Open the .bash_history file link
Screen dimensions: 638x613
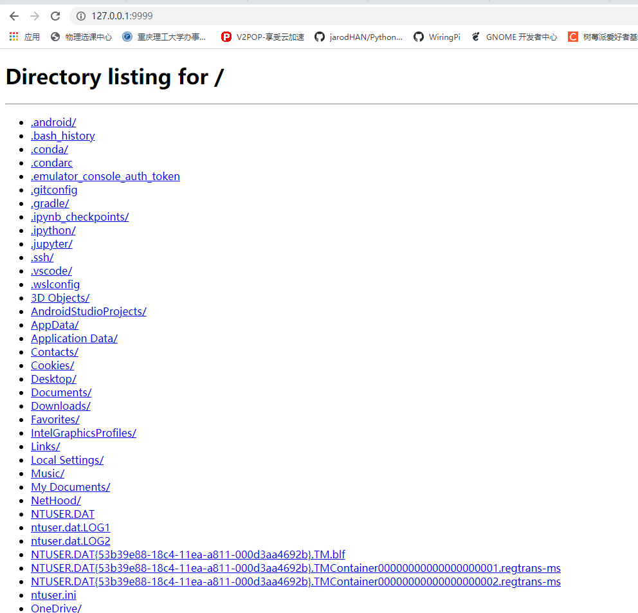[62, 136]
